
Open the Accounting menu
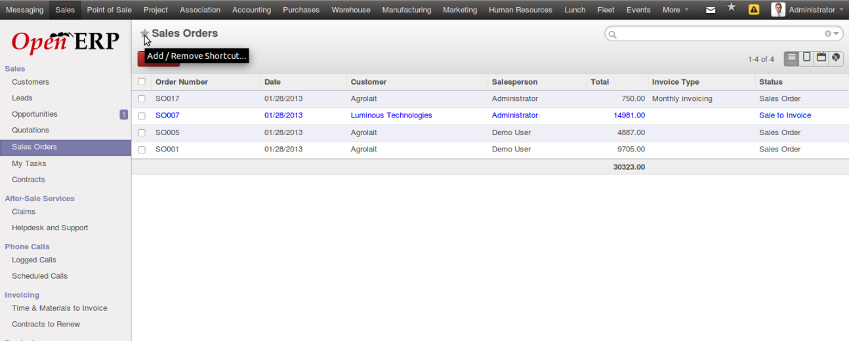pyautogui.click(x=251, y=10)
